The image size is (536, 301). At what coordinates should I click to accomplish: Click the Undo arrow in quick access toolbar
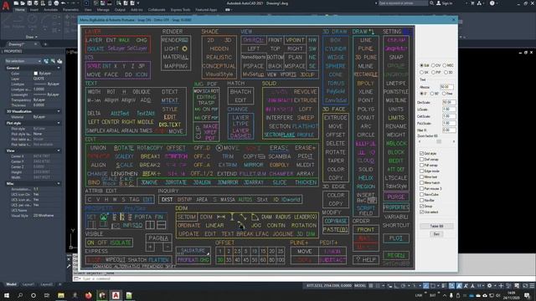coord(64,3)
